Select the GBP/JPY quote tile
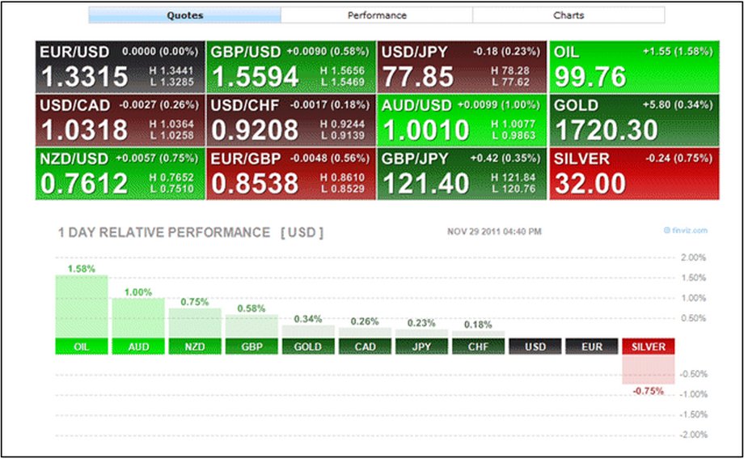Image resolution: width=744 pixels, height=459 pixels. point(462,173)
